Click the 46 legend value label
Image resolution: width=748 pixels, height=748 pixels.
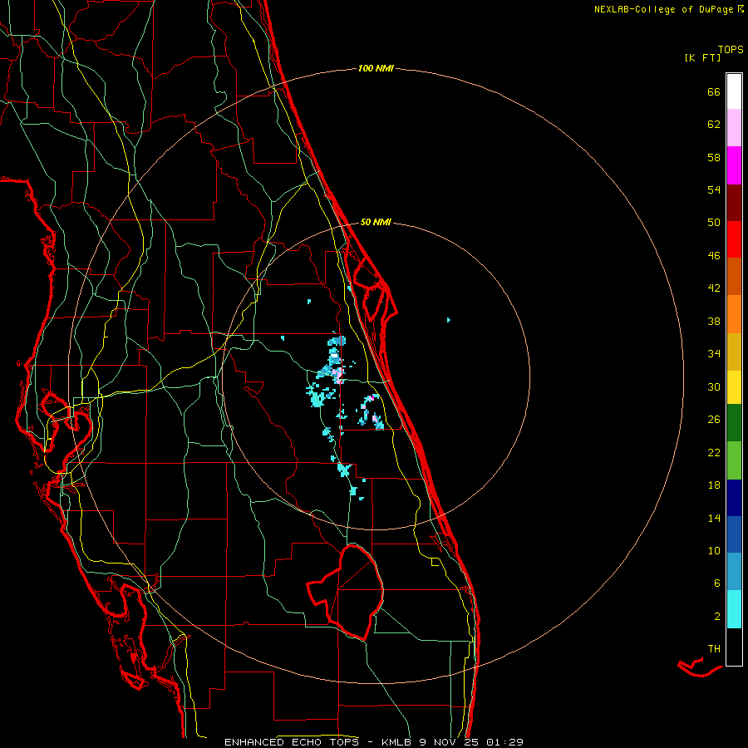pos(714,256)
